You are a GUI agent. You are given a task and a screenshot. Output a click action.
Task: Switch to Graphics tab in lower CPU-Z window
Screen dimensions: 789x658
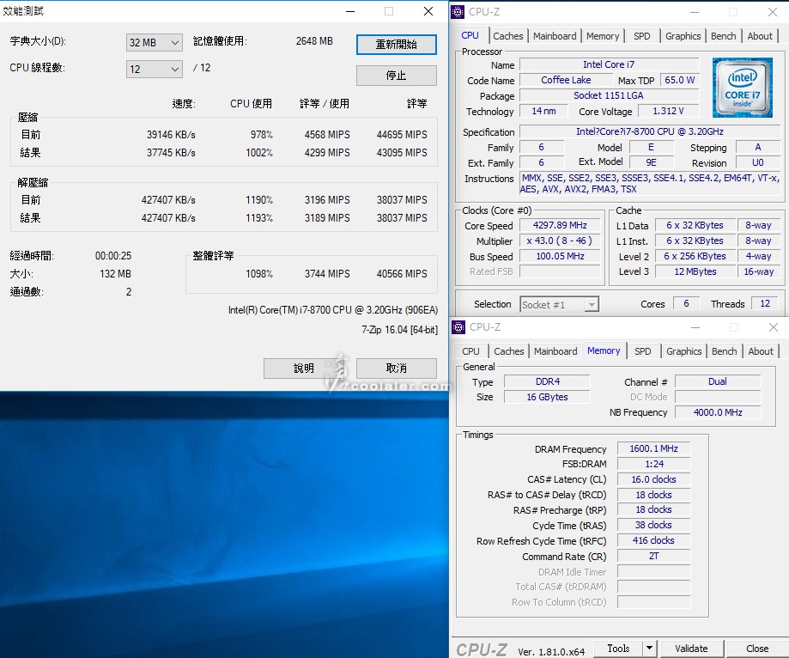684,351
